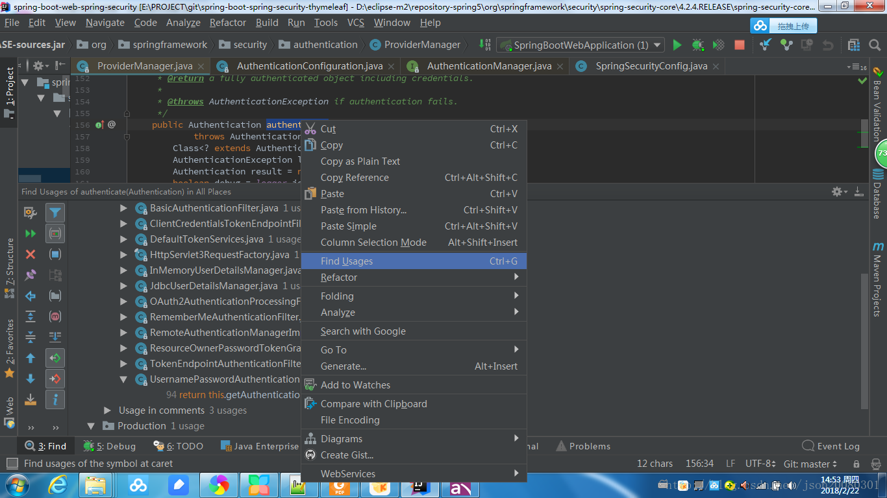Go to previous occurrence up arrow
Screen dimensions: 887x498
coord(31,358)
